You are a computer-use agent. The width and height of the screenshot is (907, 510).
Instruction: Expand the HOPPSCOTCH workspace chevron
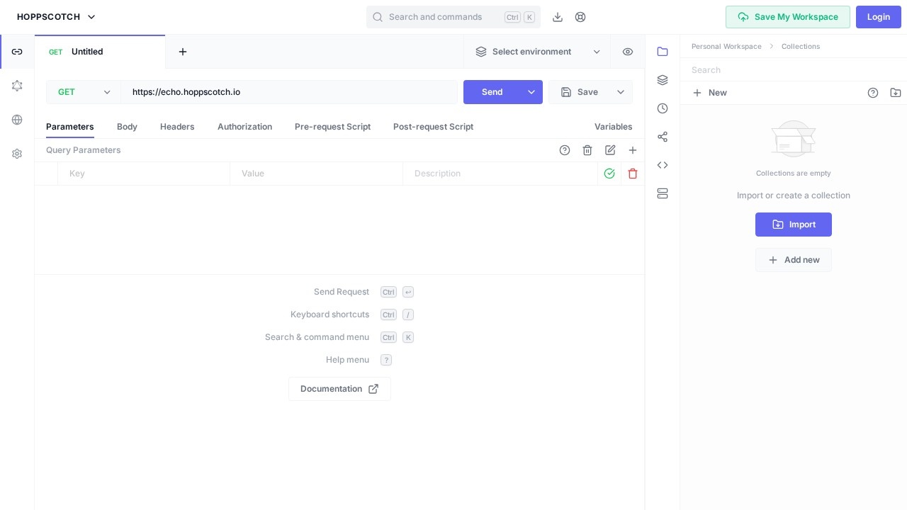coord(91,17)
